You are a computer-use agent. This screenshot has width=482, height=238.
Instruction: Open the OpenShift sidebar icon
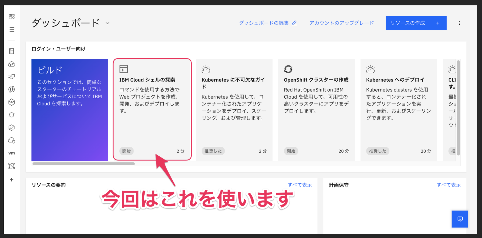pyautogui.click(x=12, y=115)
